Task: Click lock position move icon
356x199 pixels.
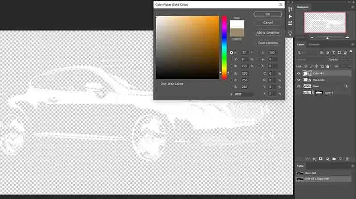Action: coord(317,66)
